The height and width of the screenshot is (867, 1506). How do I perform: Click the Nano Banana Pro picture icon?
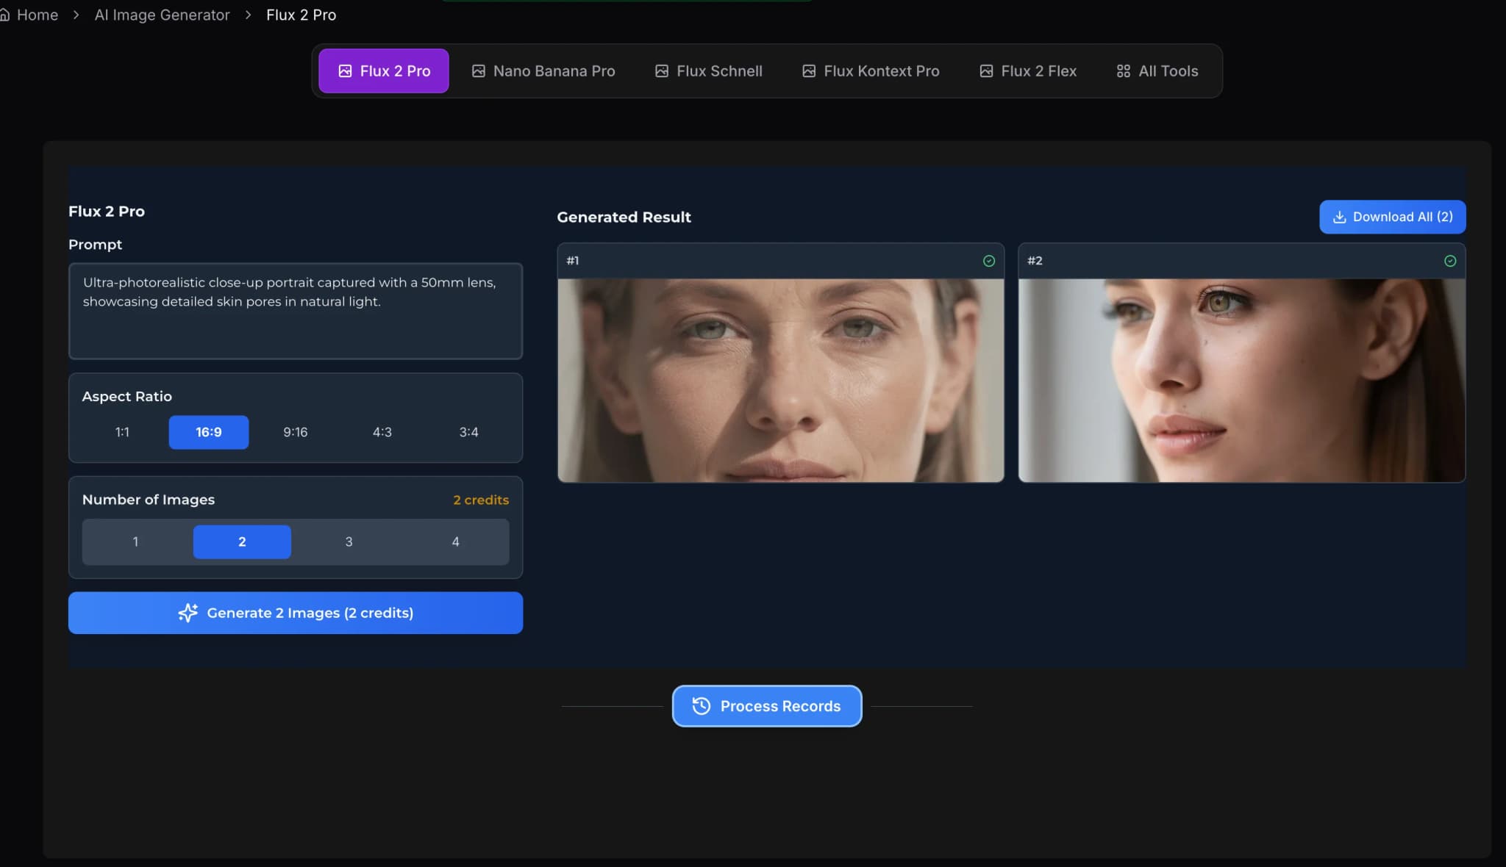point(479,71)
